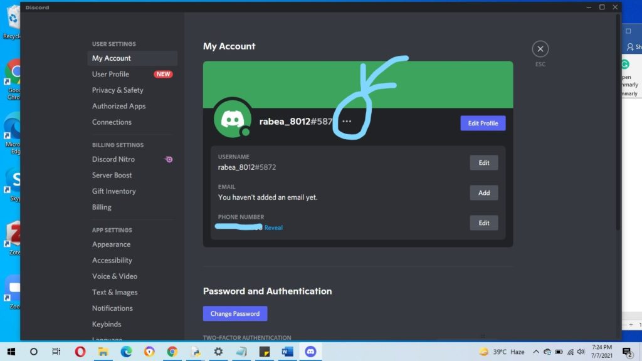Viewport: 642px width, 361px height.
Task: Open Authorized Apps settings
Action: point(132,106)
